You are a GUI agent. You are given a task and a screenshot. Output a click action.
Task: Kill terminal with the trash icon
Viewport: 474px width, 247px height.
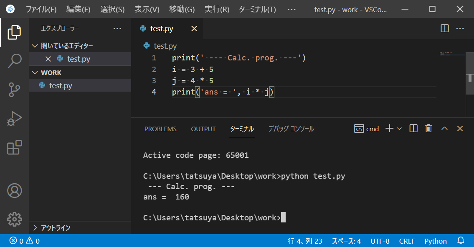pos(428,129)
